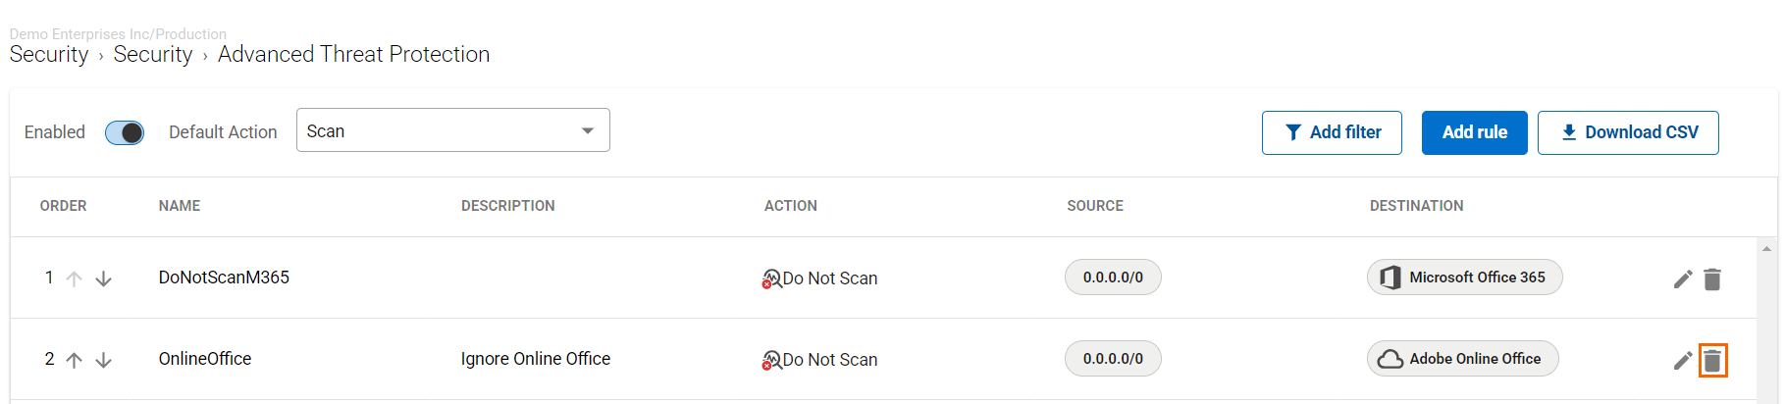Select the Microsoft Office 365 destination chip

[x=1464, y=278]
